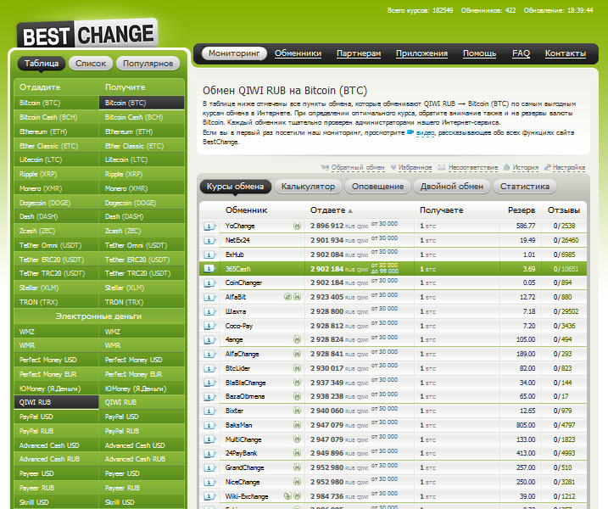Open FAQ in top navigation
The height and width of the screenshot is (509, 608).
coord(521,53)
